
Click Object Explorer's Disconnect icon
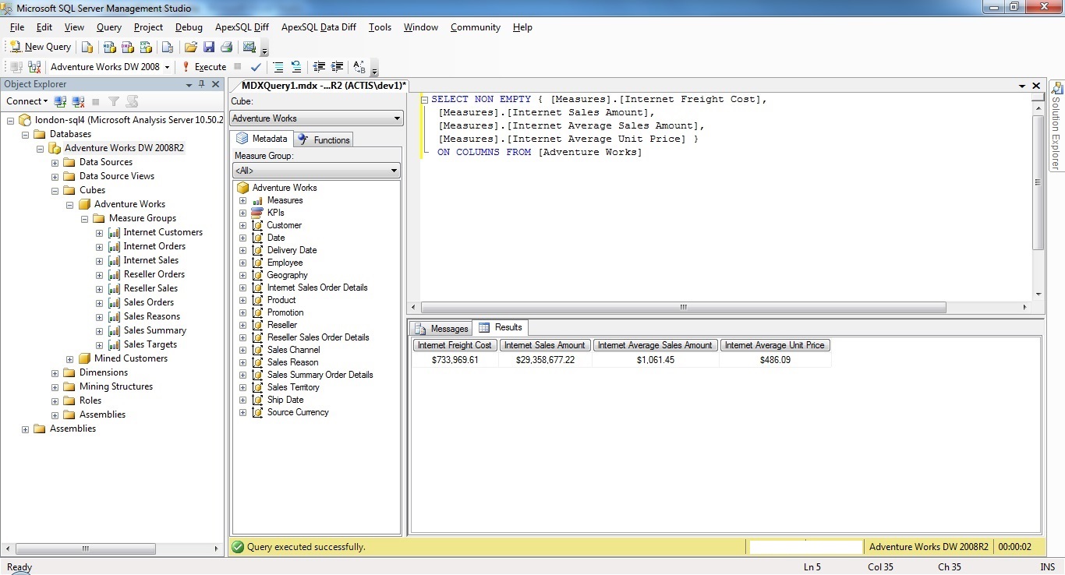(x=78, y=101)
